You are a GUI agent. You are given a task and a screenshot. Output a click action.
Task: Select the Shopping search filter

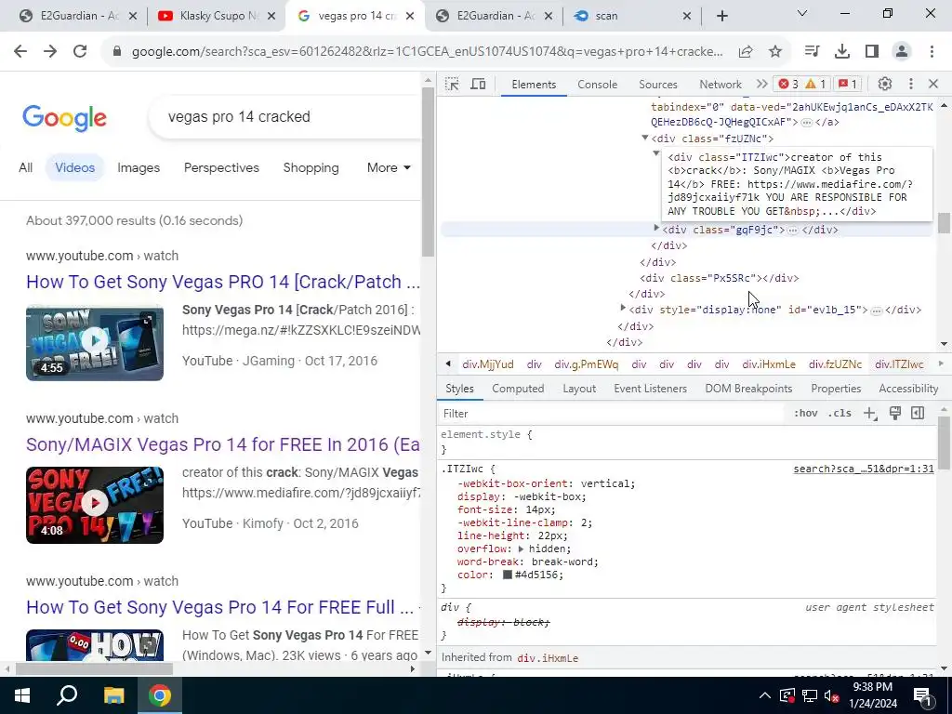coord(311,167)
